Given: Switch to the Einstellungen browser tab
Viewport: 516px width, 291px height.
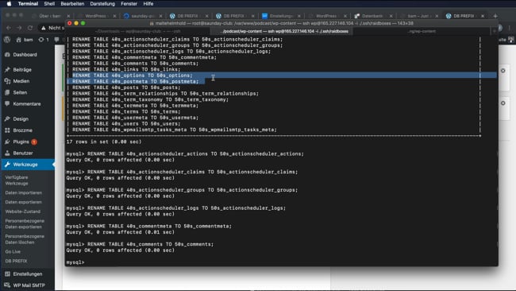Looking at the screenshot, I should pos(281,16).
